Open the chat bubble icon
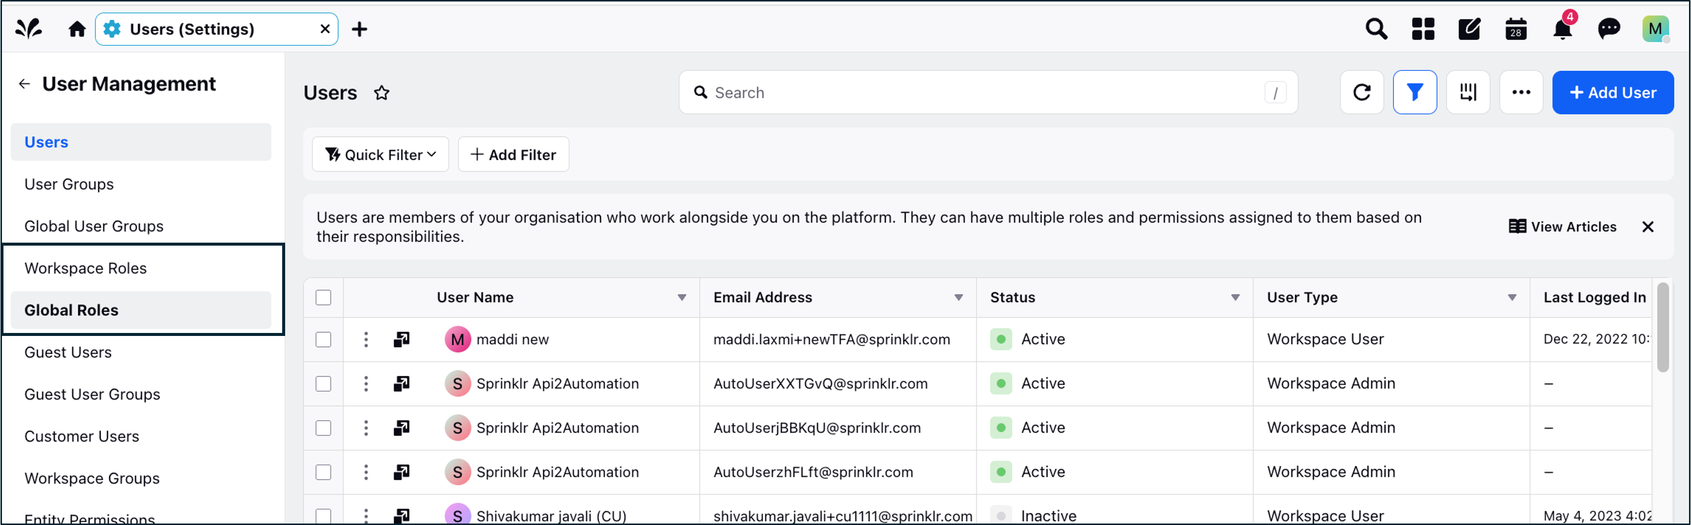 click(1609, 29)
